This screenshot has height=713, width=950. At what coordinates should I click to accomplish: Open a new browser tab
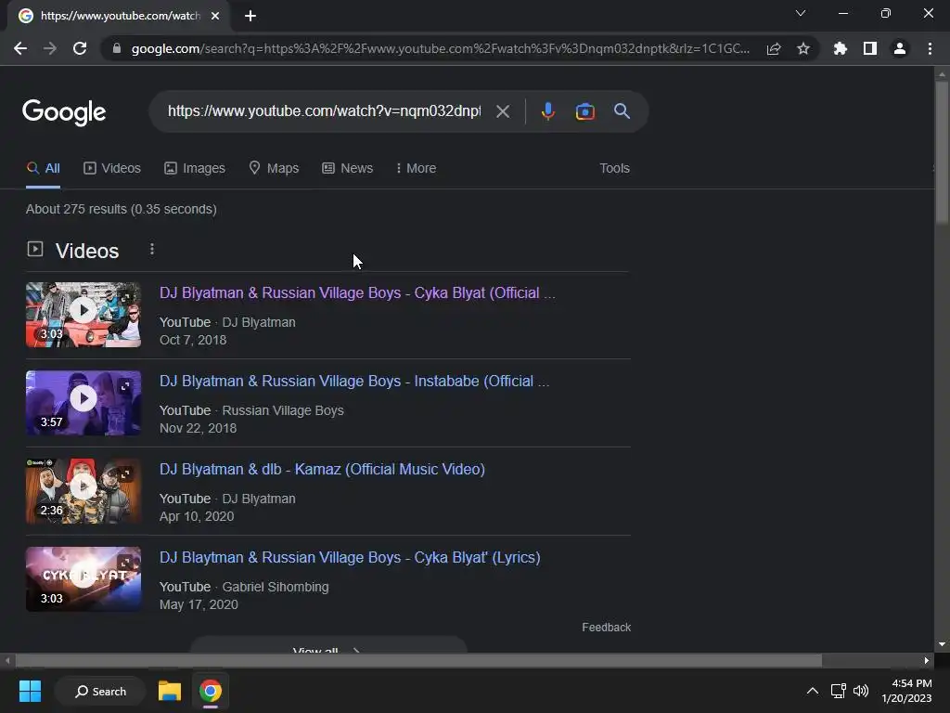click(x=250, y=16)
